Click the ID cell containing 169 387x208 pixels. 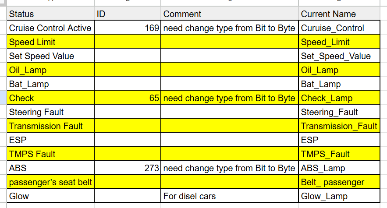128,28
